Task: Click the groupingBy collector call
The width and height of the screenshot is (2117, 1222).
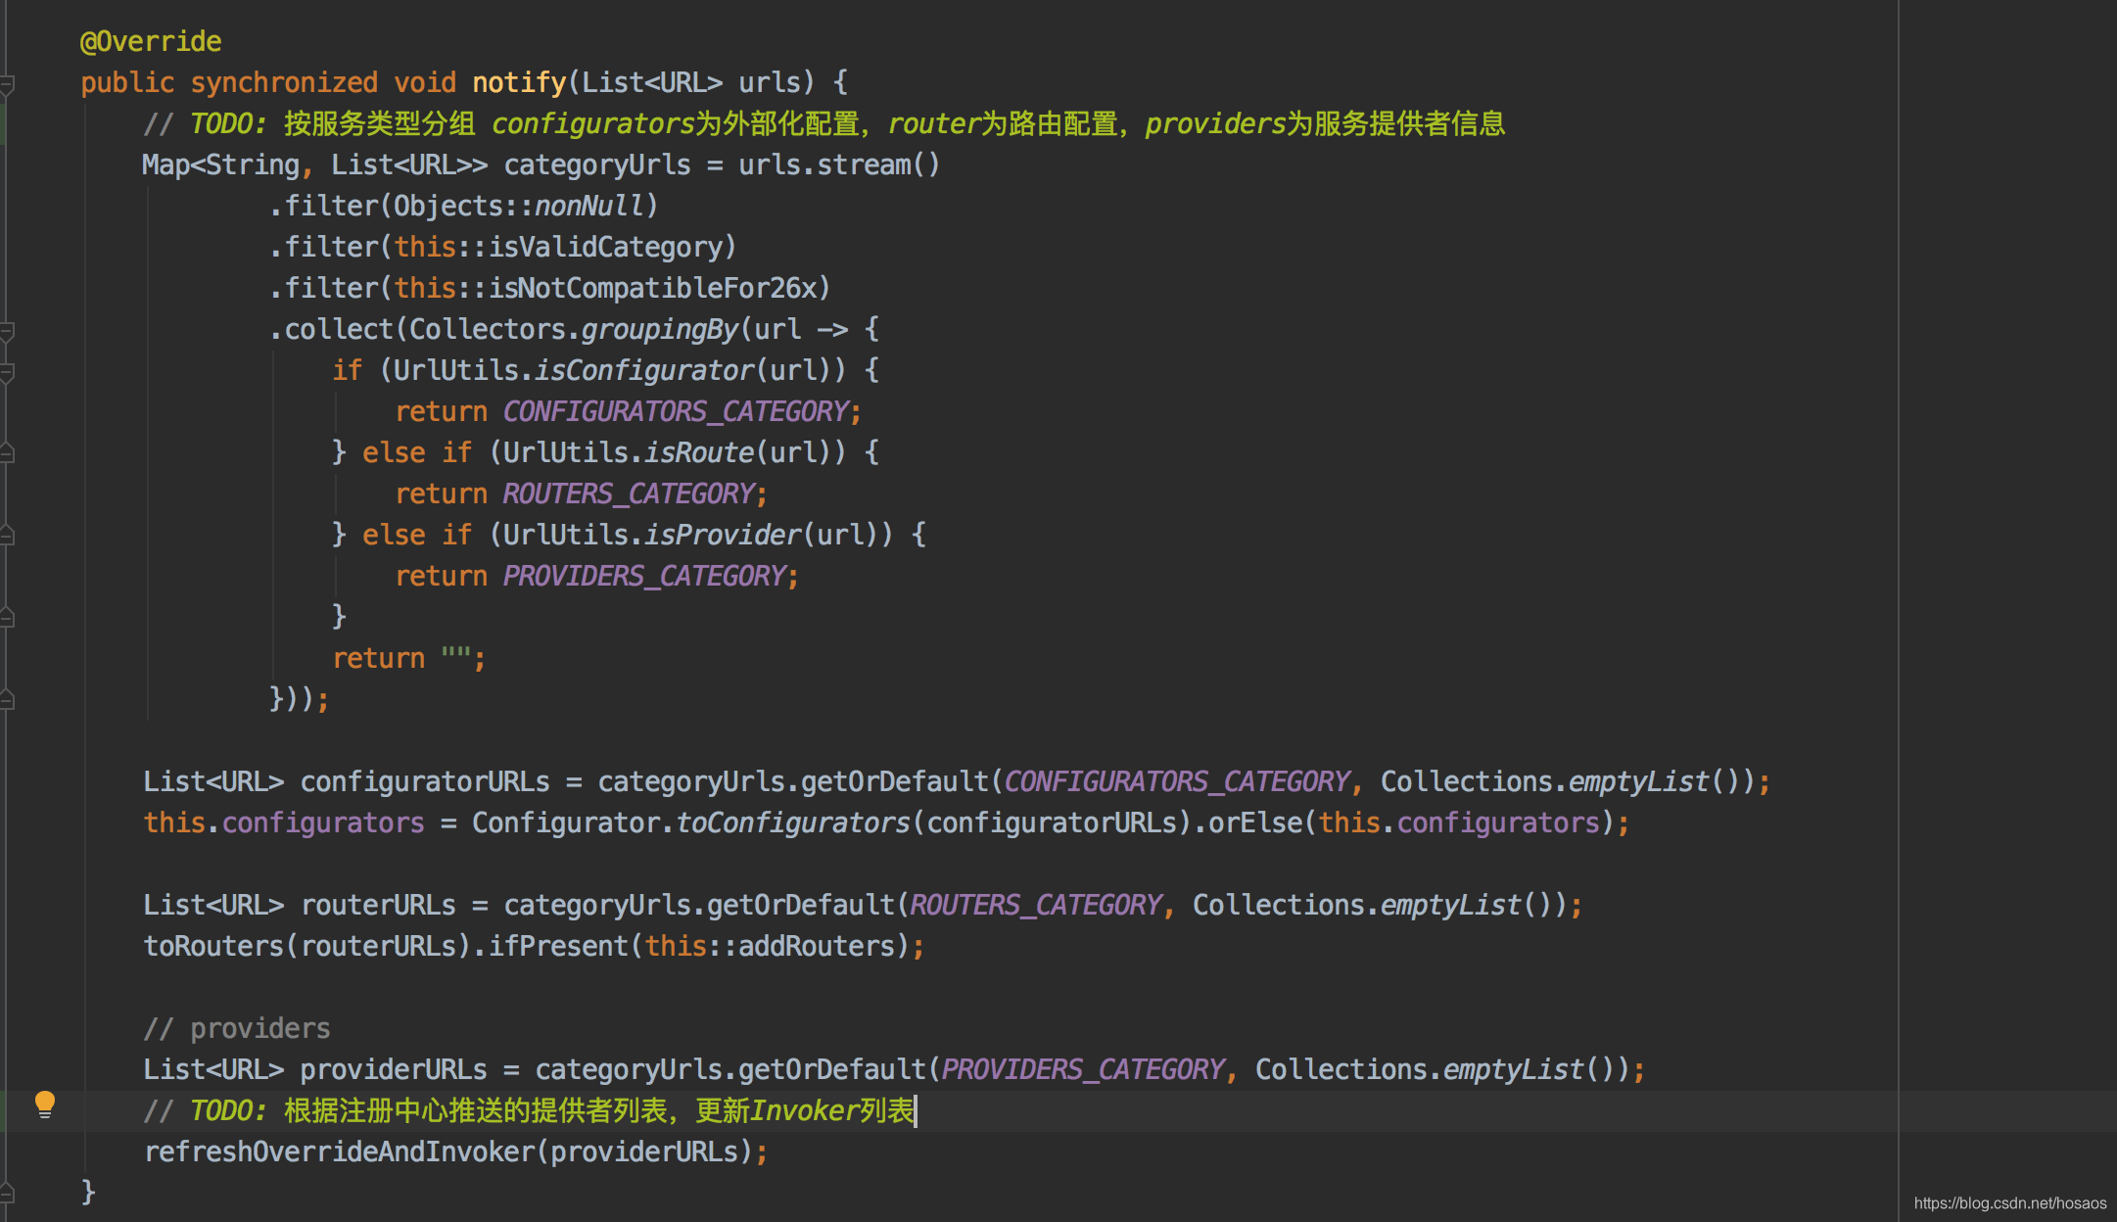Action: [660, 330]
